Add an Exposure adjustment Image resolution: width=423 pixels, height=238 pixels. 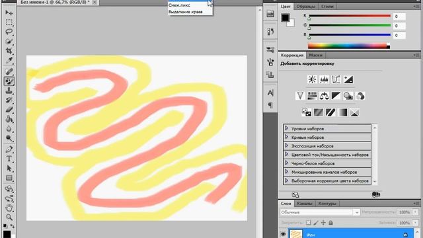(x=348, y=79)
